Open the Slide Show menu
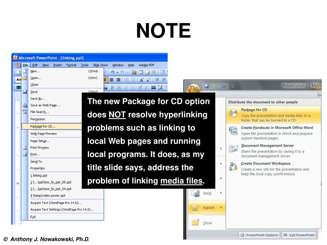Screen dimensions: 327x245 100,65
